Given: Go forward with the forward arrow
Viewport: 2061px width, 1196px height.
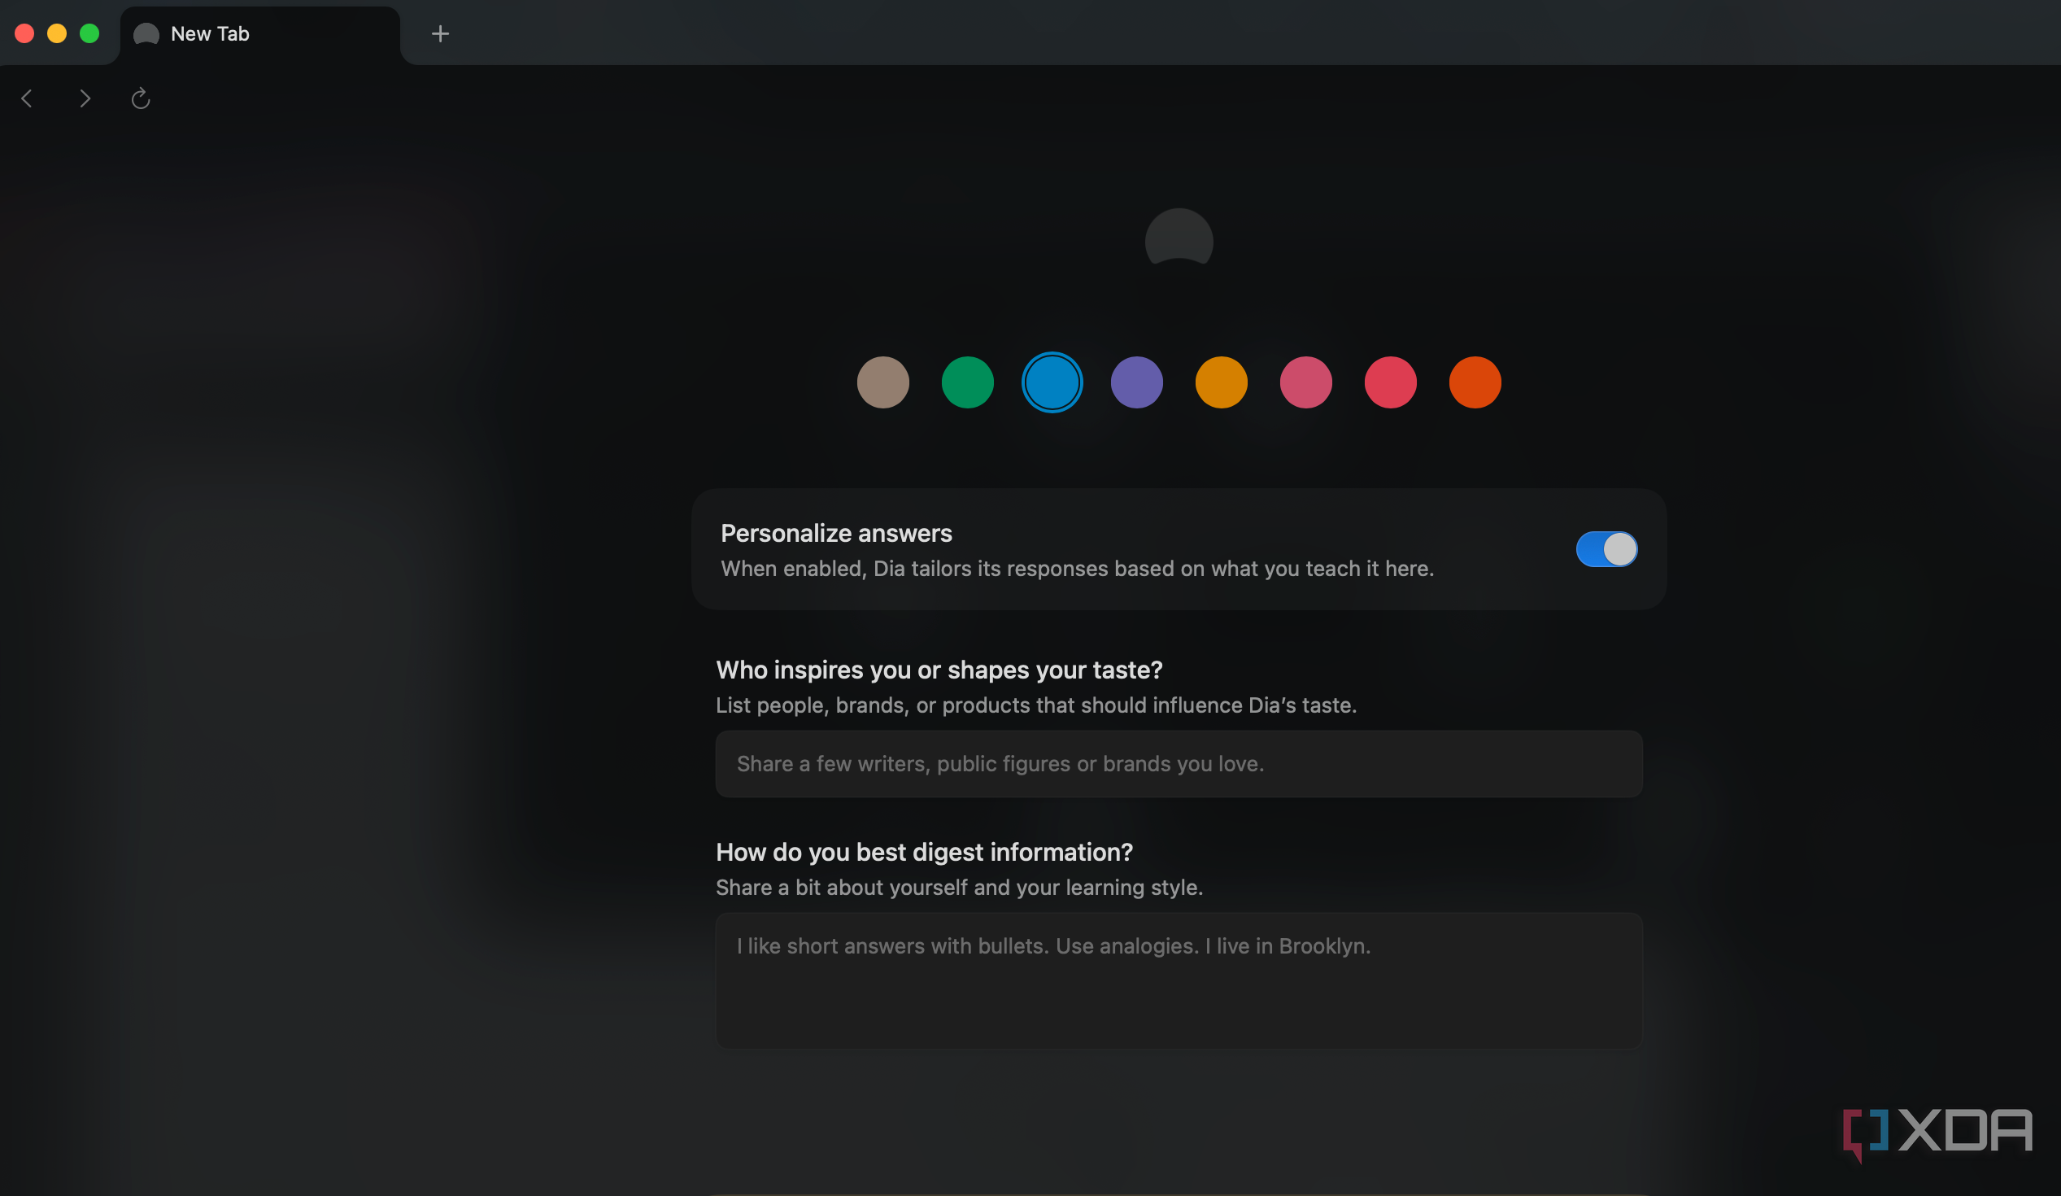Looking at the screenshot, I should tap(85, 99).
